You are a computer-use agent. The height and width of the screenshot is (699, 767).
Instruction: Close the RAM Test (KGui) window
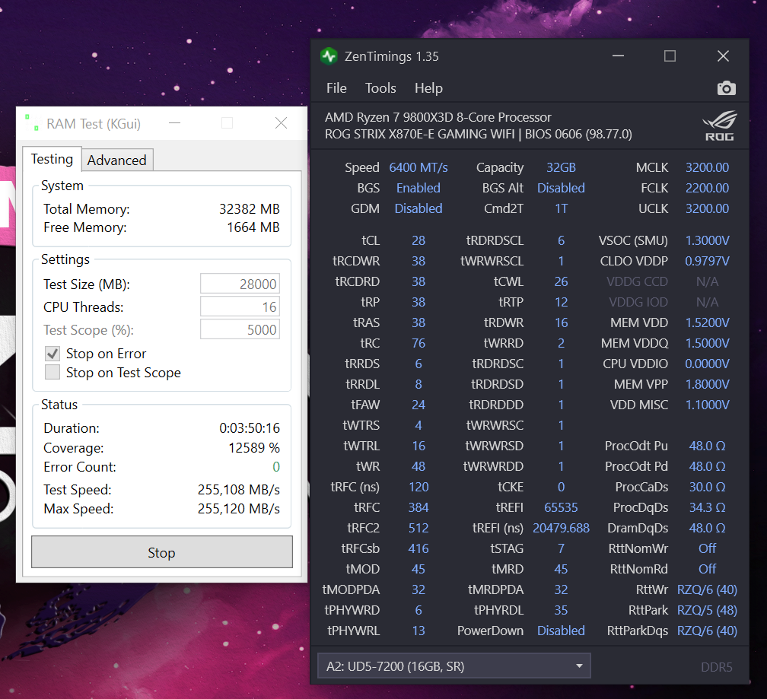point(281,123)
